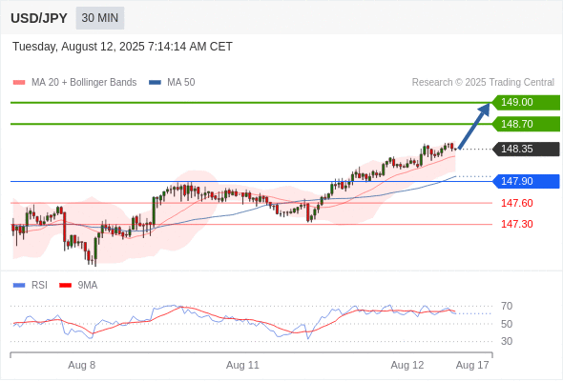This screenshot has height=381, width=563.
Task: Click the 30 MIN timeframe button
Action: (x=100, y=18)
